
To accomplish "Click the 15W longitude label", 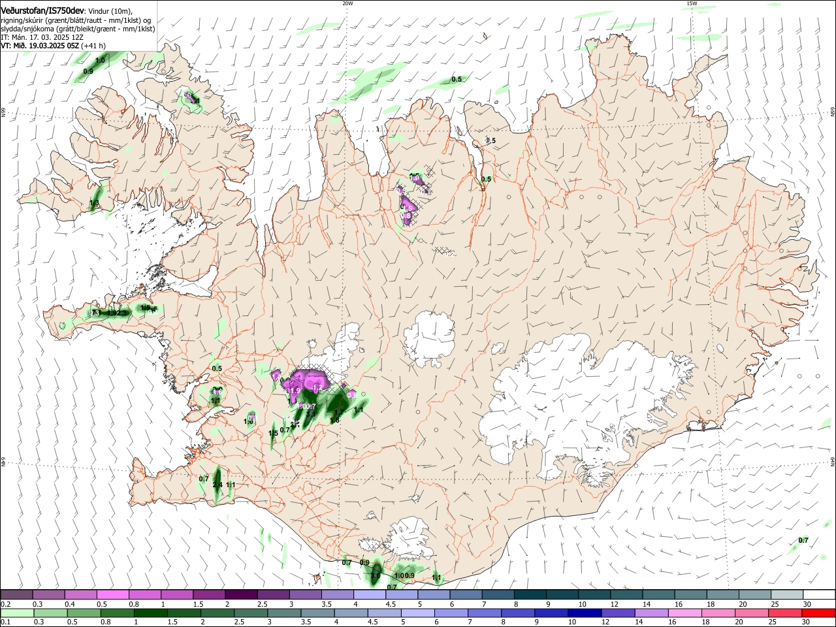I will 692,3.
